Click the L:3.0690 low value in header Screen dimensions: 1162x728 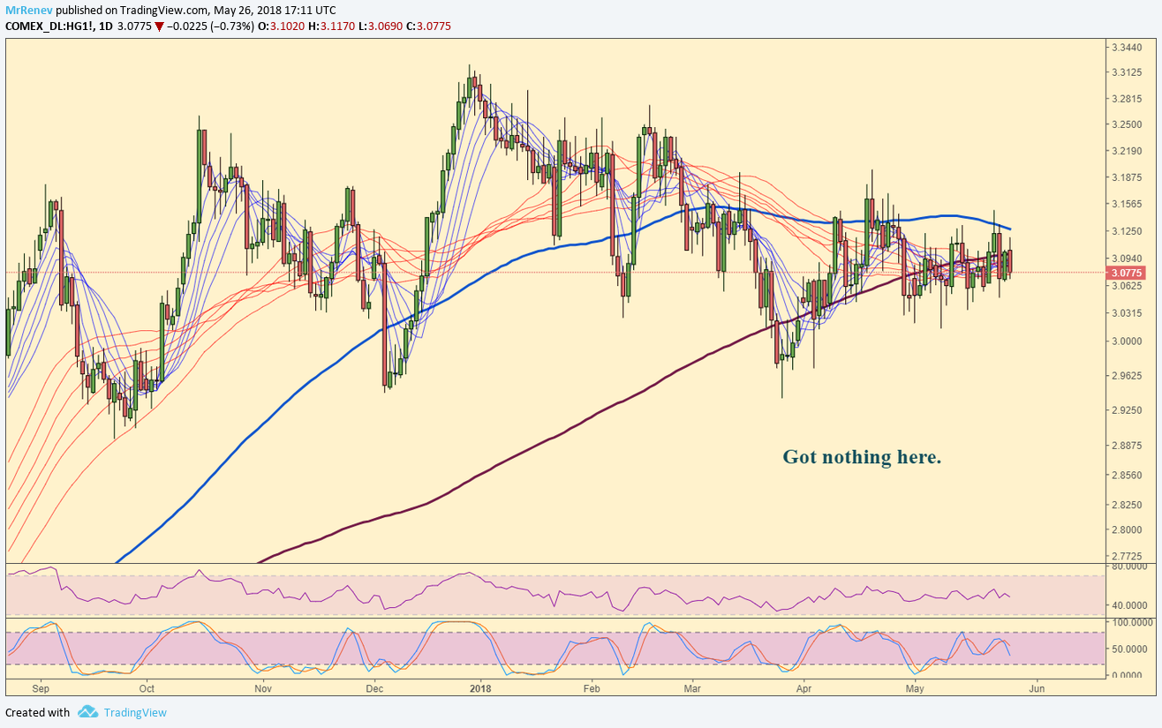(380, 26)
